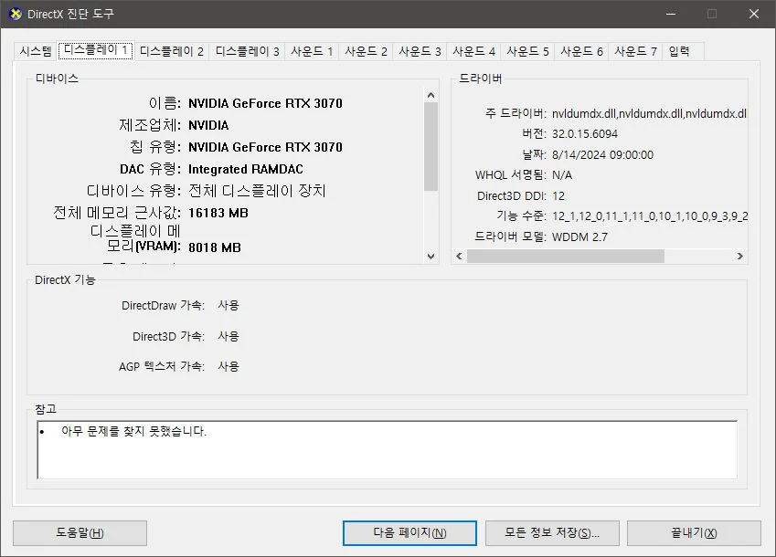The width and height of the screenshot is (776, 557).
Task: Open the 시스템 tab
Action: click(35, 51)
